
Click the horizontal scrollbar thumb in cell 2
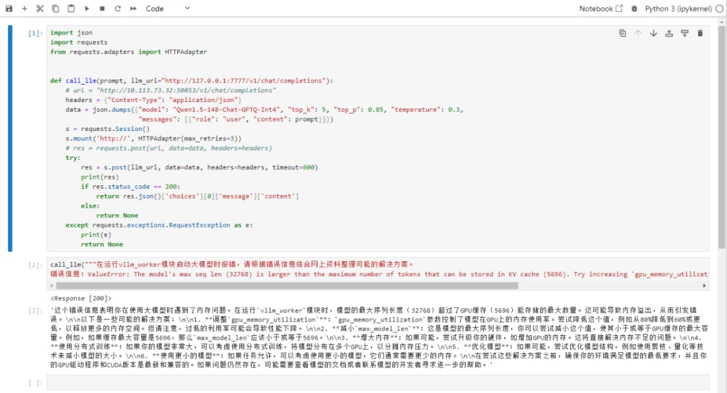tap(287, 286)
